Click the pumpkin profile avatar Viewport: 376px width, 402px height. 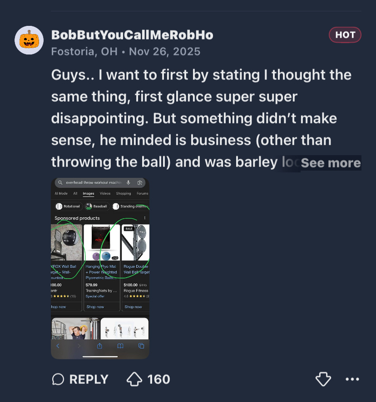coord(29,40)
